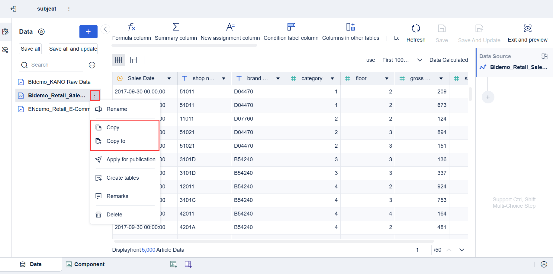Add a new dashboard component from bottom bar

click(188, 264)
